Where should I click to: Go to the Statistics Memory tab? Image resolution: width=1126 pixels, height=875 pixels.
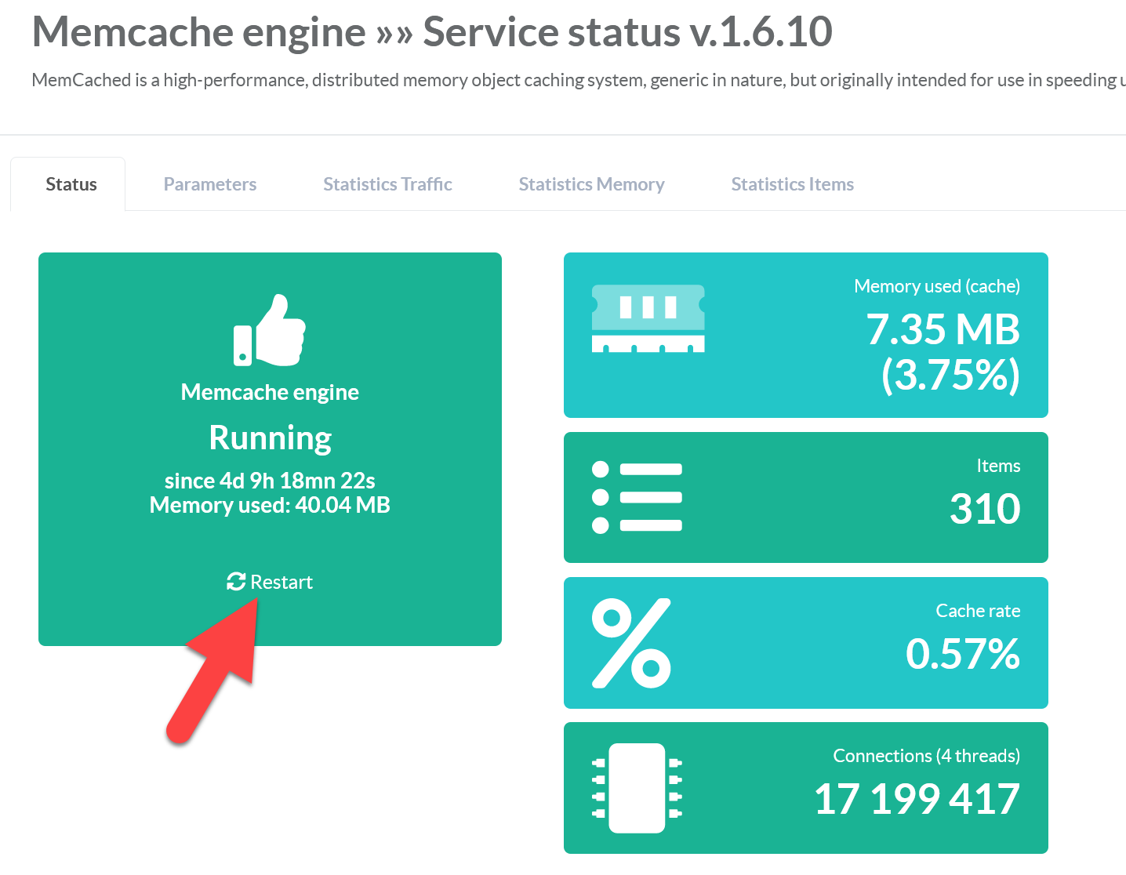tap(592, 184)
